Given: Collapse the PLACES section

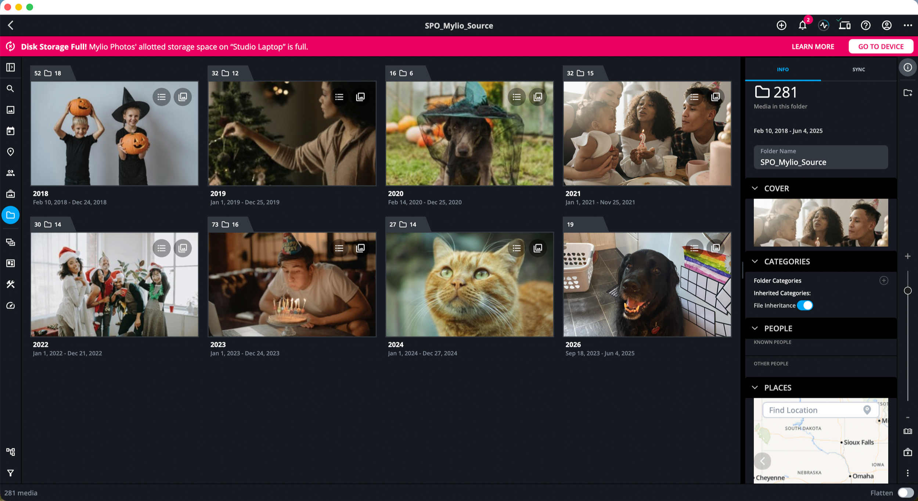Looking at the screenshot, I should pyautogui.click(x=755, y=388).
